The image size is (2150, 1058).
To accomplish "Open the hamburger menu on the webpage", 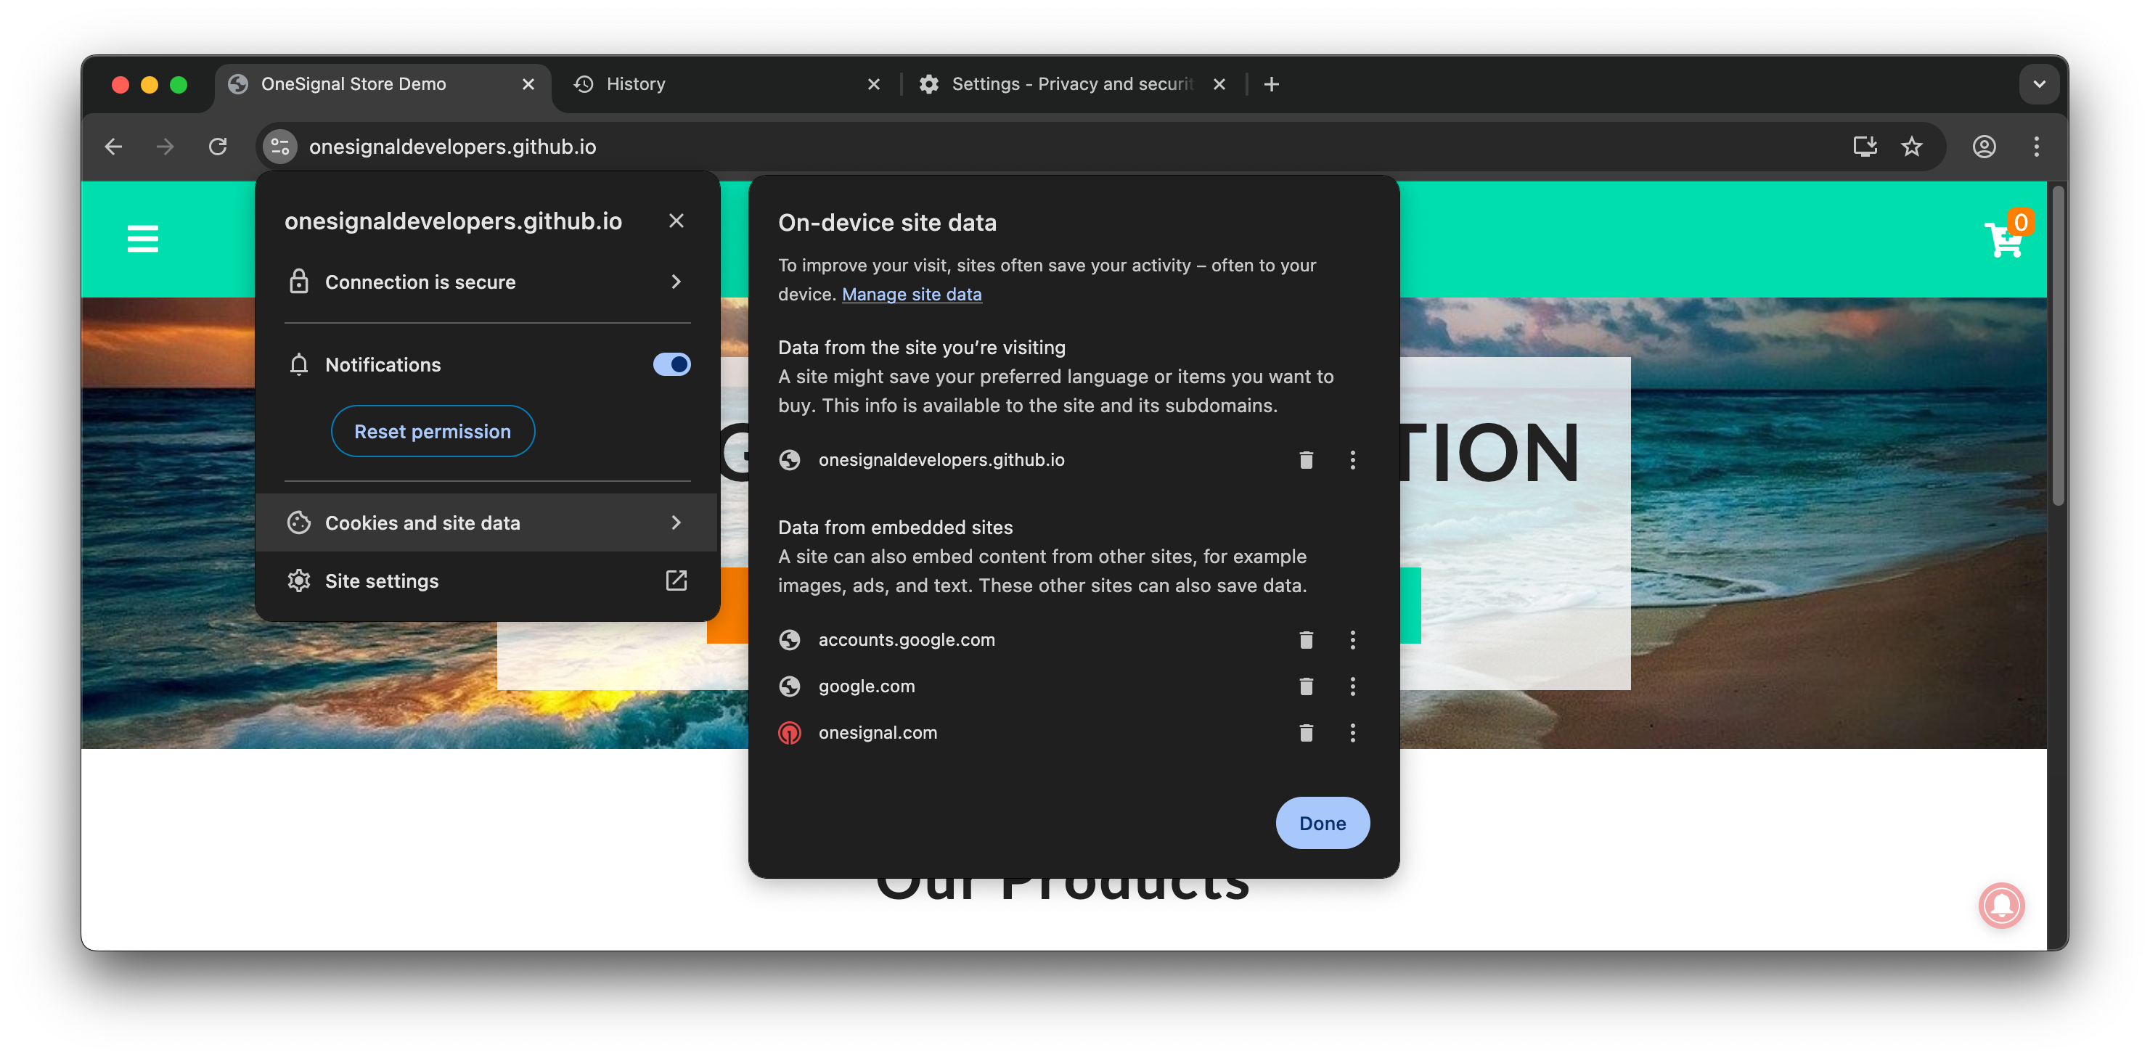I will tap(143, 239).
